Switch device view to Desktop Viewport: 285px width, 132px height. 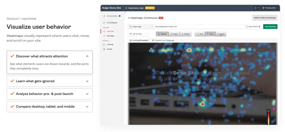(x=162, y=34)
